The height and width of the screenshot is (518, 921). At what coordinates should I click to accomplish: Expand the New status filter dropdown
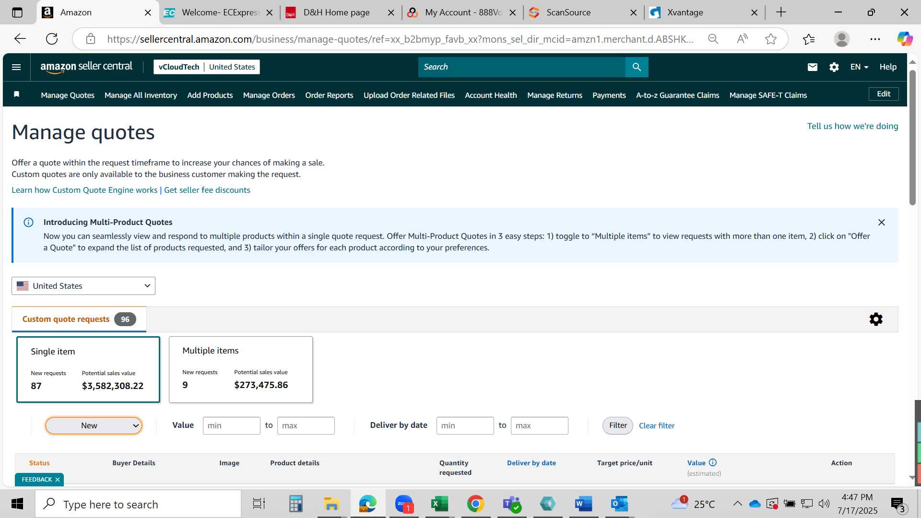94,425
